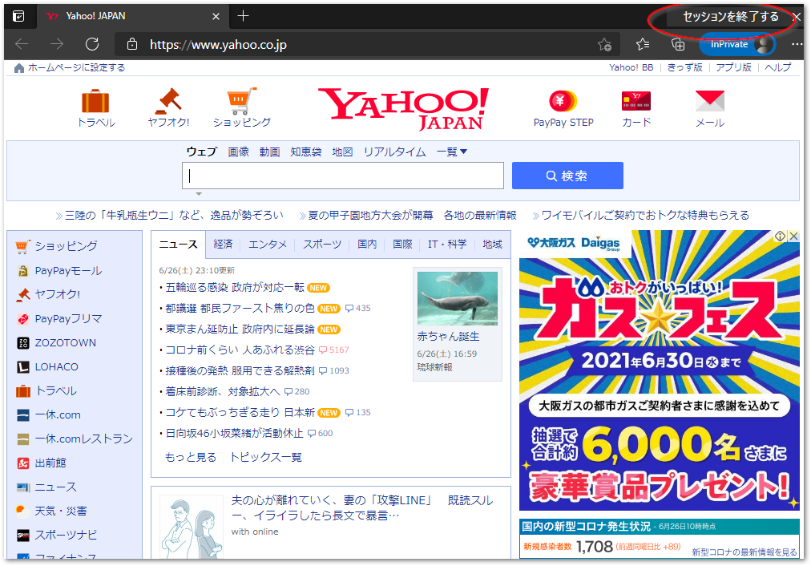Open the browser settings ellipsis menu

click(797, 44)
